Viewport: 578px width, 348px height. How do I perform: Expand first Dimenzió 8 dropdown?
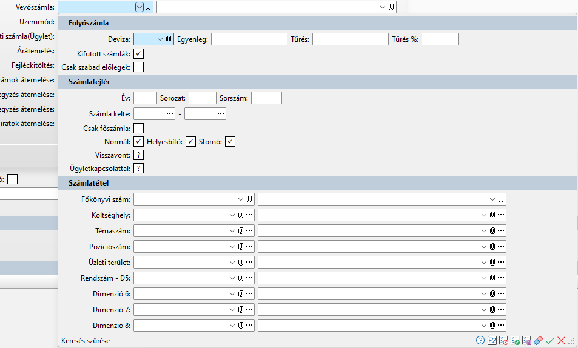pos(232,325)
